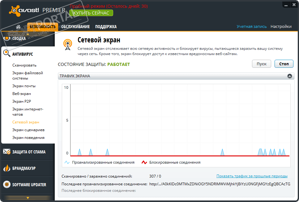Image resolution: width=299 pixels, height=202 pixels.
Task: Click the Проанализированные соединения legend icon
Action: tap(67, 162)
